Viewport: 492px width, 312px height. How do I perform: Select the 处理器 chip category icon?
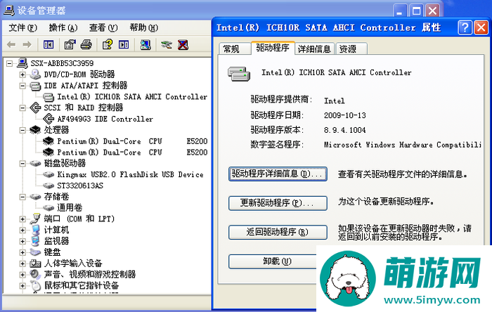click(x=35, y=130)
